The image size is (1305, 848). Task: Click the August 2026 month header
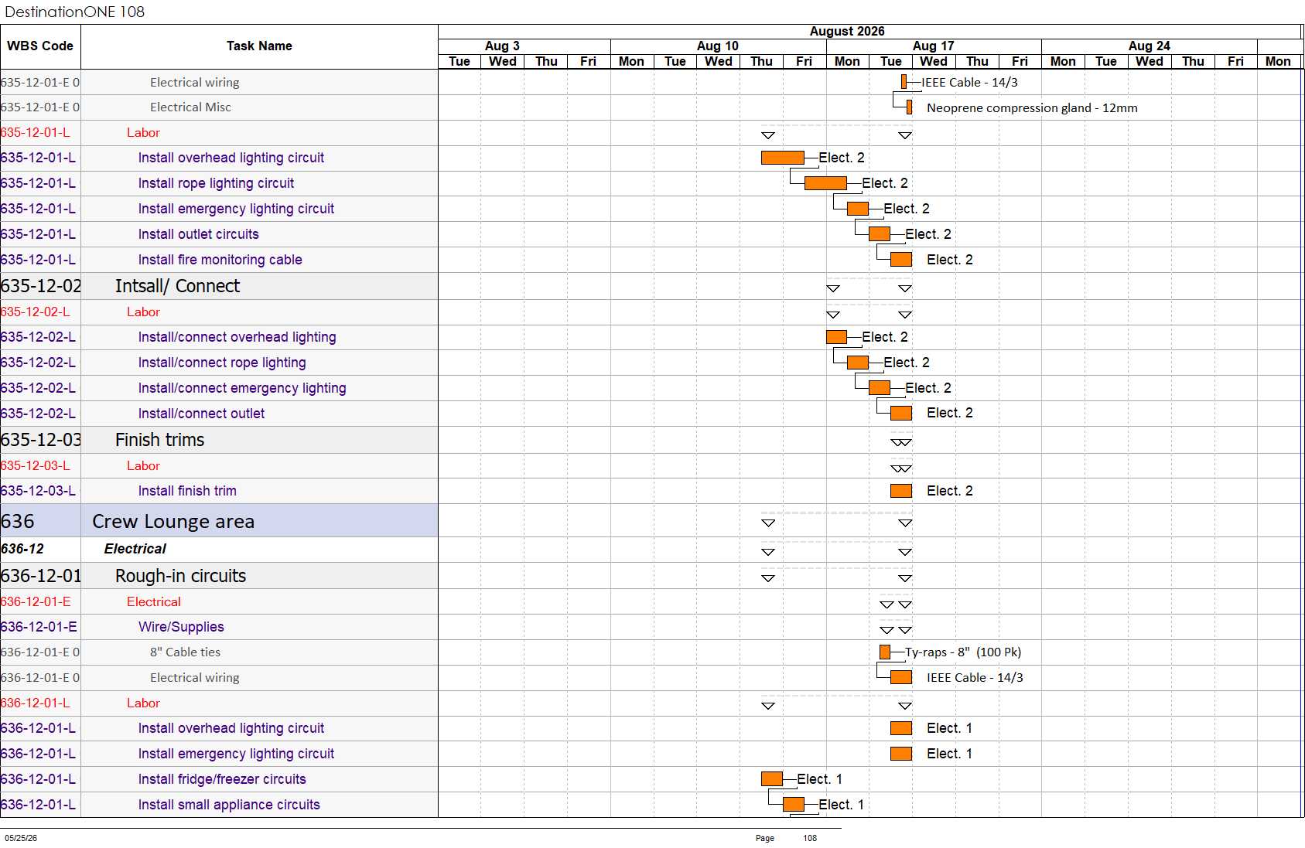point(847,32)
